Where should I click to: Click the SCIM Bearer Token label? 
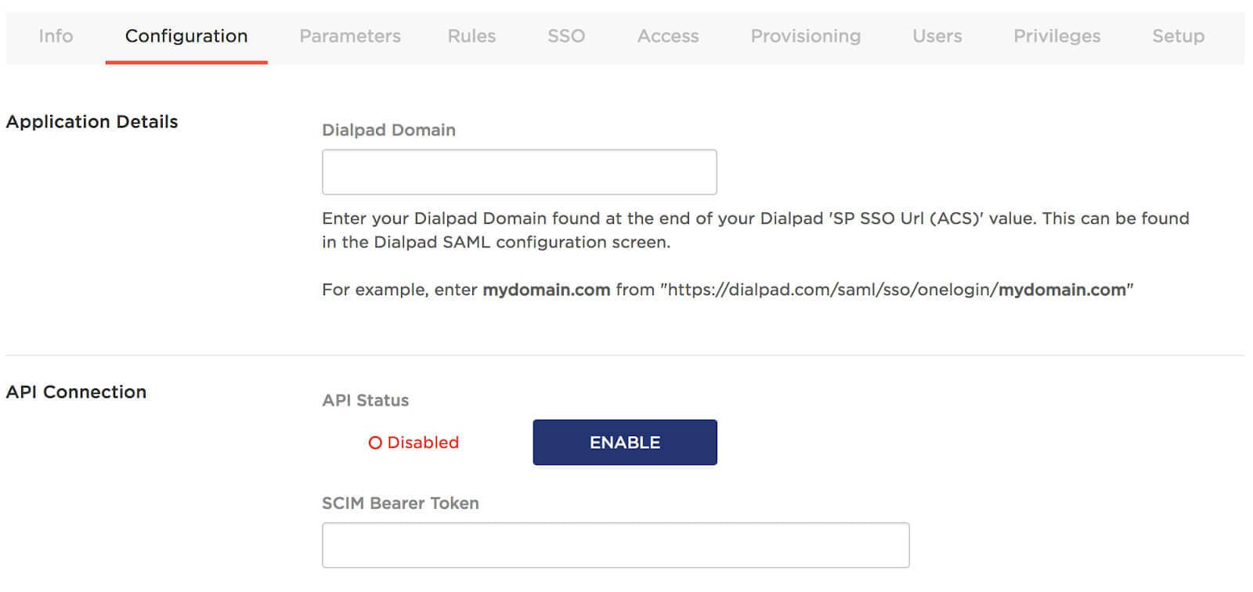[400, 504]
